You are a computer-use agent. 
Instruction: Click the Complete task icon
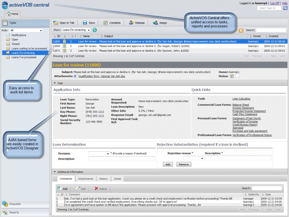pyautogui.click(x=105, y=23)
